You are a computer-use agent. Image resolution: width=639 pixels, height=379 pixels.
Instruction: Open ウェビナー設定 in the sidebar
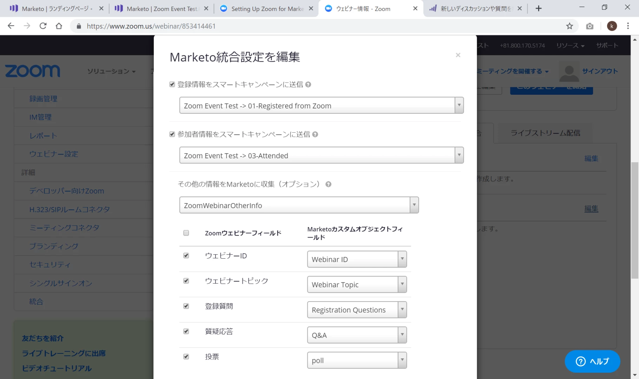click(54, 154)
